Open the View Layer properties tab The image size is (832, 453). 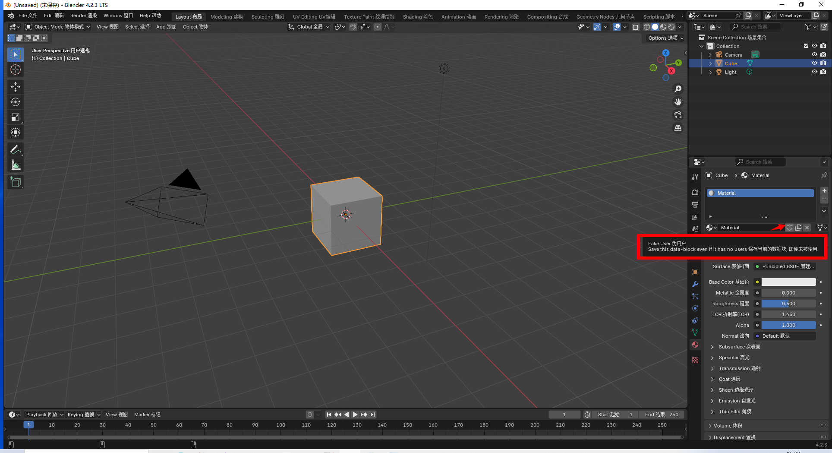coord(695,217)
